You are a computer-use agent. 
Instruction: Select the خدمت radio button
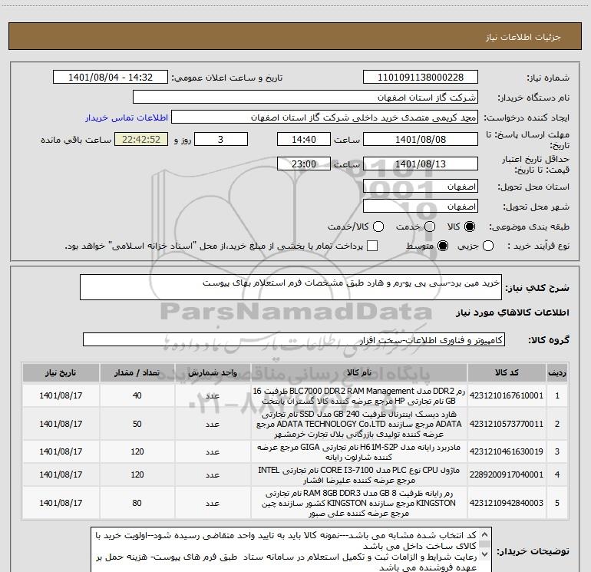click(x=430, y=226)
